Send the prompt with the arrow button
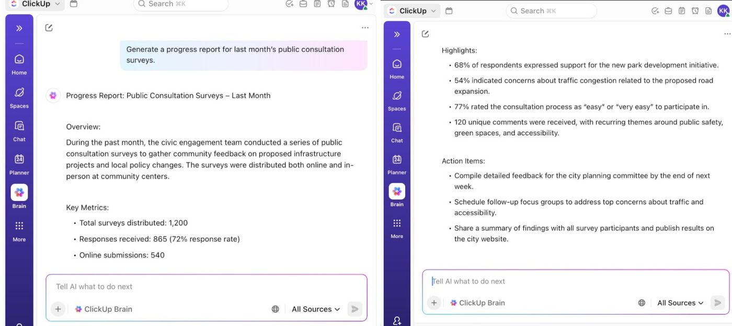Screen dimensions: 732x326 point(354,309)
